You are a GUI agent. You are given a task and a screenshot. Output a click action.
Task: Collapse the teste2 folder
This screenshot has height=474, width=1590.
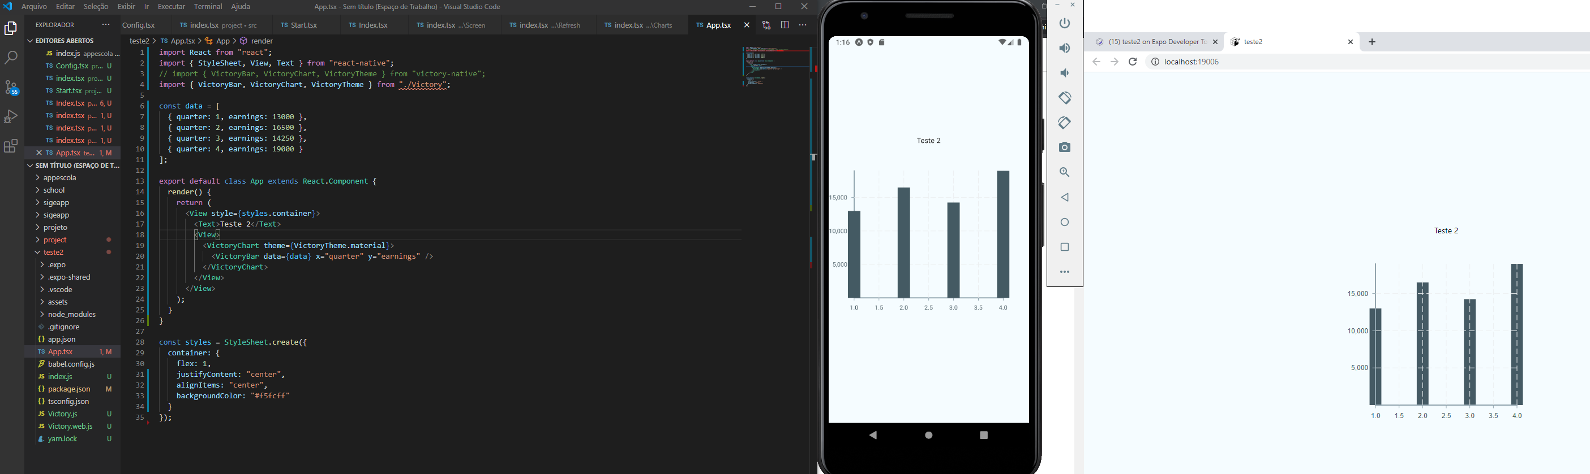[x=73, y=253]
